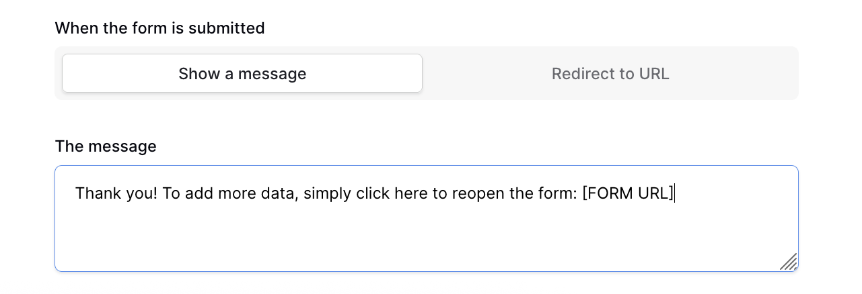Viewport: 862px width, 294px height.
Task: Click "The message" field label
Action: coord(106,146)
